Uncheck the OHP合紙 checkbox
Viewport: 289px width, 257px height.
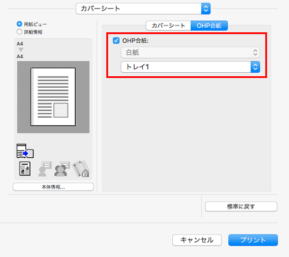116,40
